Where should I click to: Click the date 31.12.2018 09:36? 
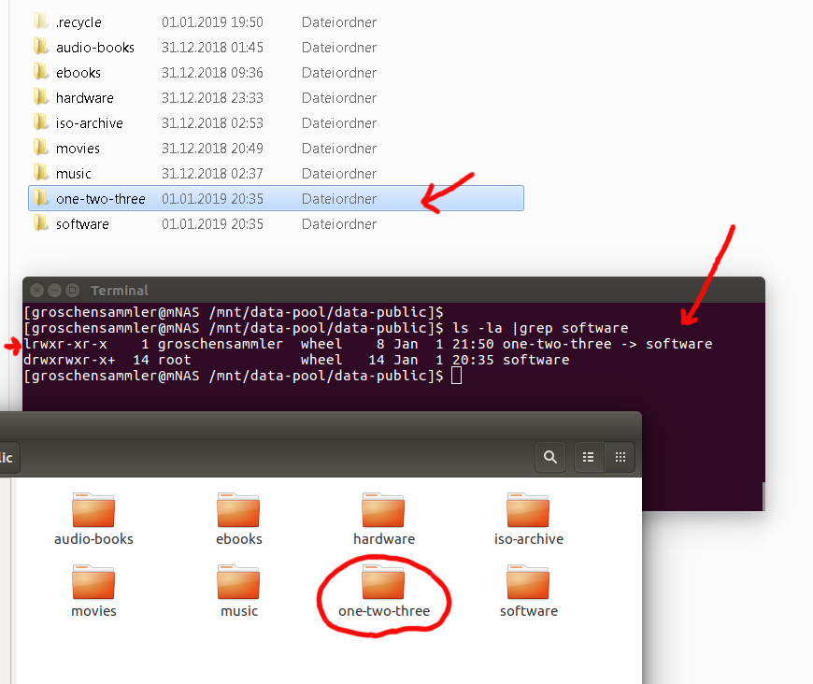click(212, 73)
